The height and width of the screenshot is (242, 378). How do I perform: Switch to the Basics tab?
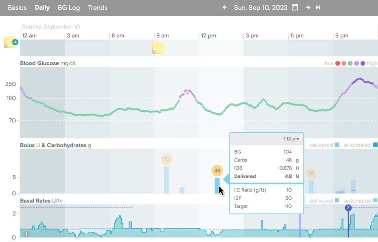[17, 7]
